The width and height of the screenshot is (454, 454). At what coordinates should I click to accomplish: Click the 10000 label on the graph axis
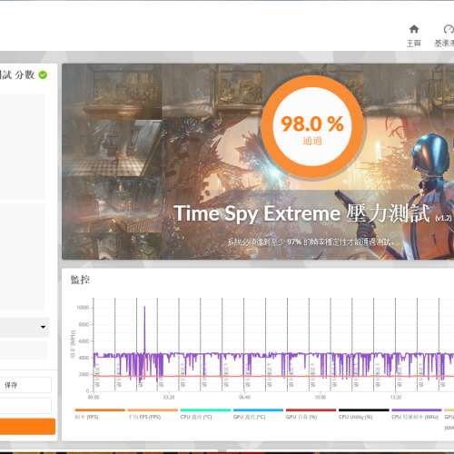(x=83, y=308)
